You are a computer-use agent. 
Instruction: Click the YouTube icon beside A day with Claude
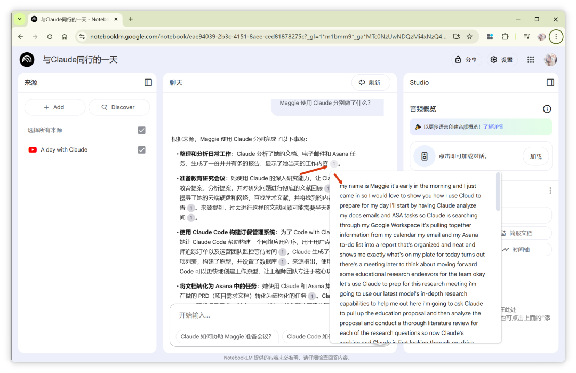click(33, 150)
